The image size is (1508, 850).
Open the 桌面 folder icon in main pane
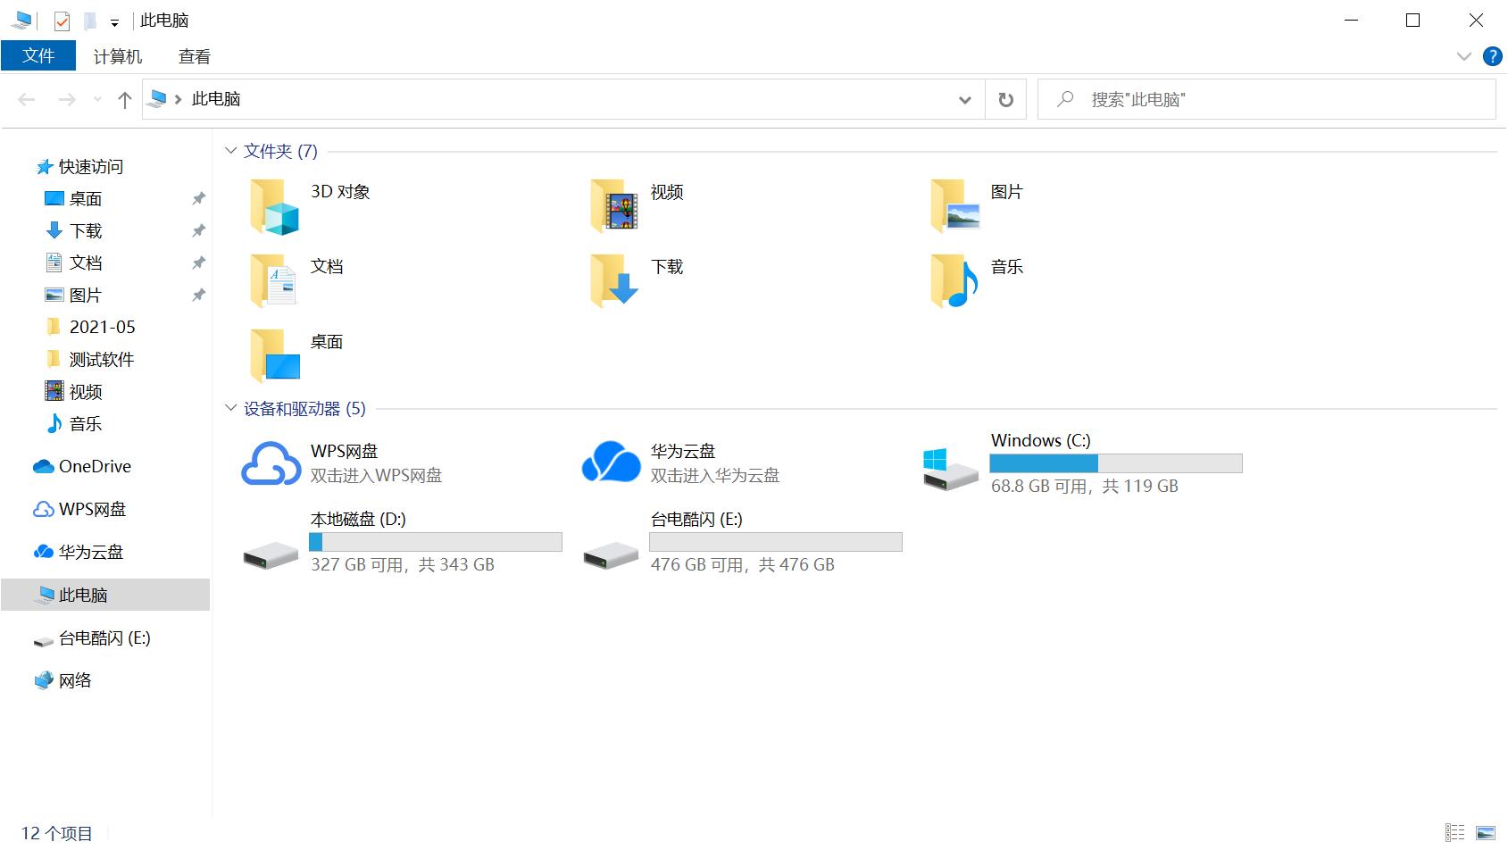click(x=275, y=355)
